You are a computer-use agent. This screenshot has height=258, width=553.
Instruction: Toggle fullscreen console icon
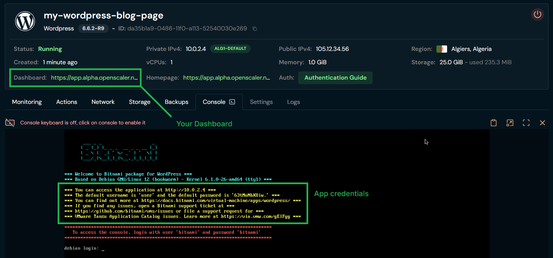[526, 123]
